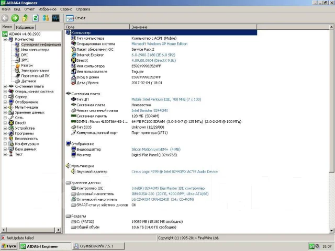Screen dimensions: 335x251
Task: Open Портативный ПК tree item
Action: pos(35,76)
